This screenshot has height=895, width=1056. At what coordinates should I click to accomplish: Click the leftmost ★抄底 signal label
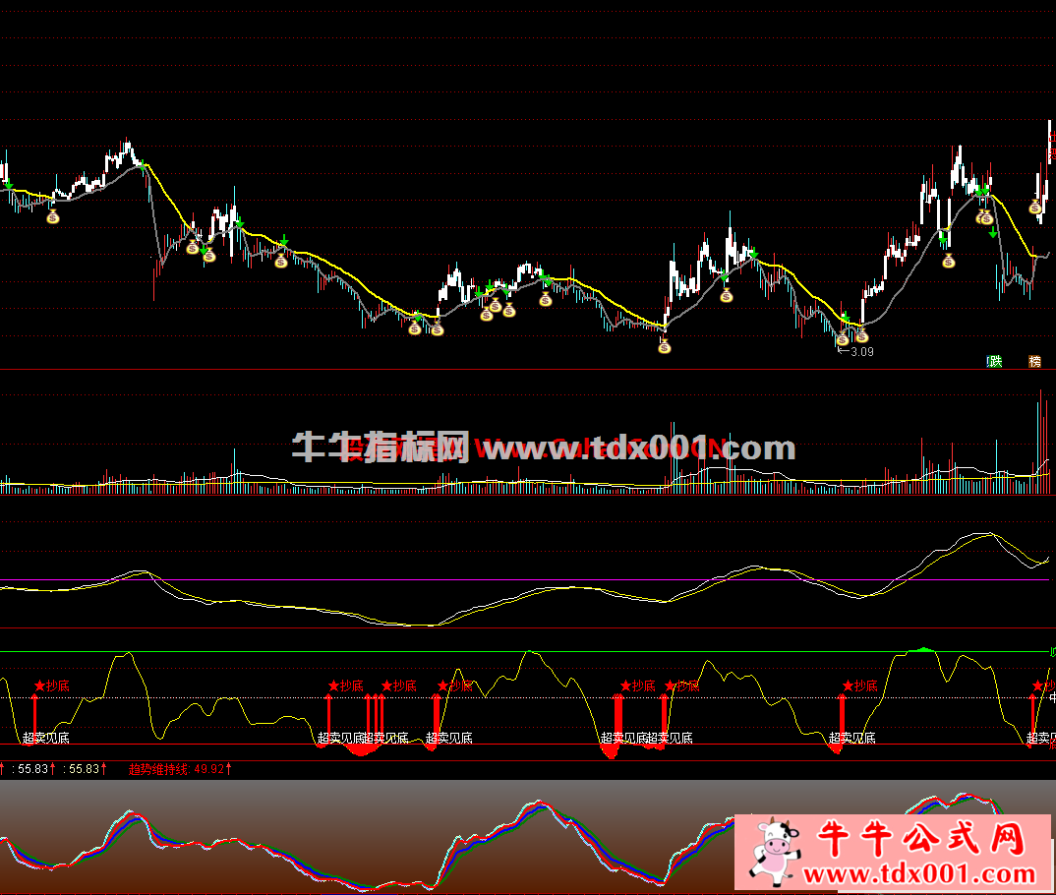click(x=52, y=686)
